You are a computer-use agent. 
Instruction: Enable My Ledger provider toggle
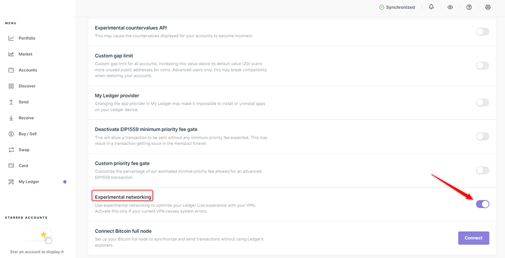point(482,102)
